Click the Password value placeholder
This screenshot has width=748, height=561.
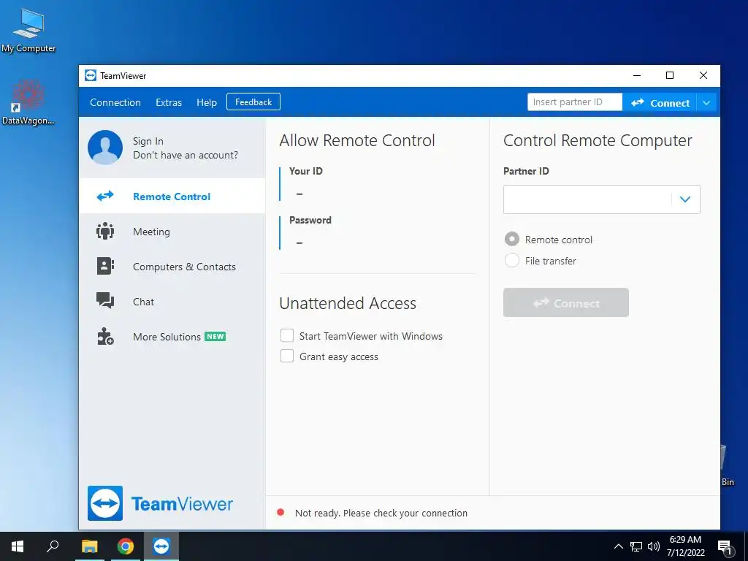[x=299, y=243]
